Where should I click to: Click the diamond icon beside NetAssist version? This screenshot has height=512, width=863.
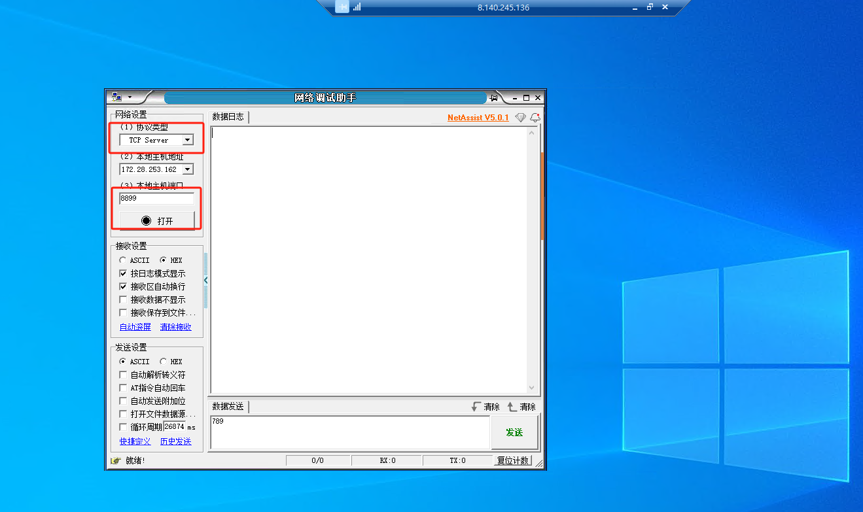pyautogui.click(x=520, y=118)
